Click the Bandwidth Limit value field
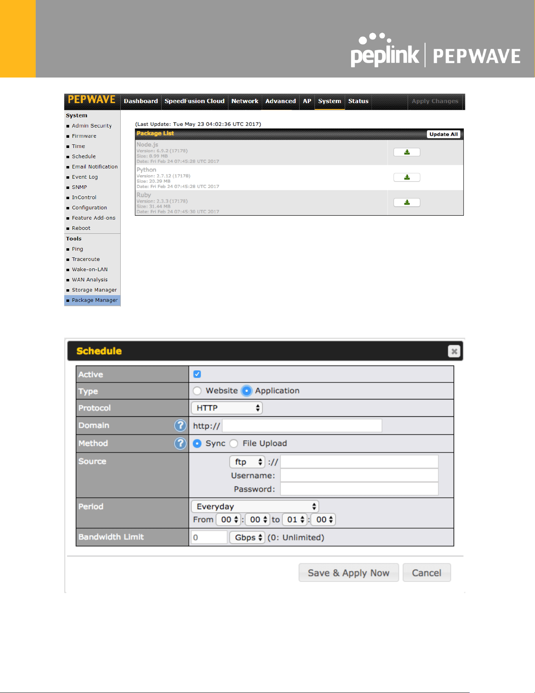Screen dimensions: 535x693 (x=209, y=538)
